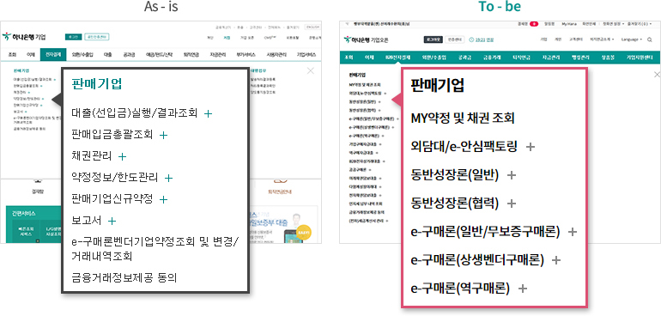Open 금융거래정보제공 동의 in the As-is callout
This screenshot has height=316, width=661.
pyautogui.click(x=124, y=278)
